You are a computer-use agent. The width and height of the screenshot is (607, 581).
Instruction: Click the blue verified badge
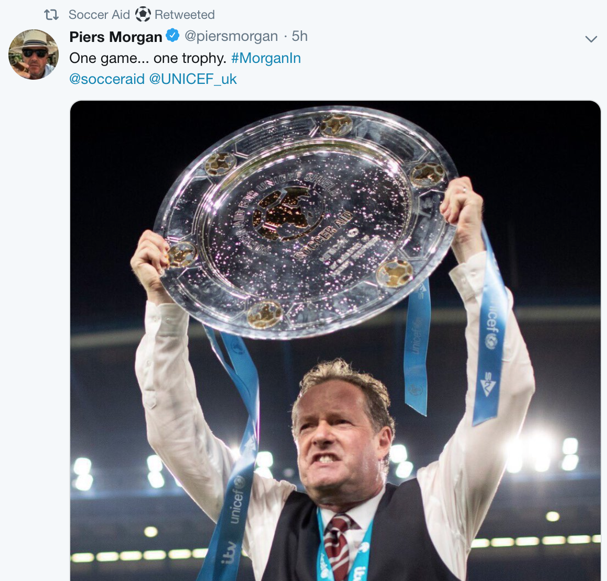click(x=172, y=36)
